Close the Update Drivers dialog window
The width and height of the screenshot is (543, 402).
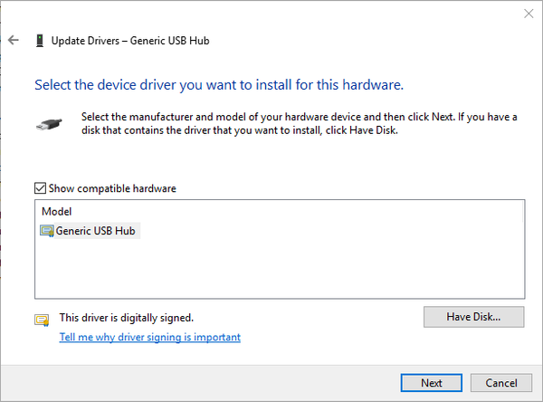(x=528, y=14)
